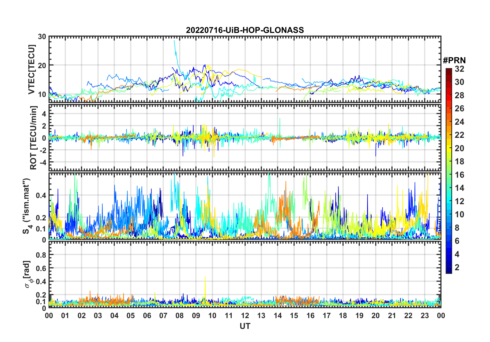The image size is (490, 342).
Task: Click the 30 tick on VTEC axis
Action: [x=42, y=37]
